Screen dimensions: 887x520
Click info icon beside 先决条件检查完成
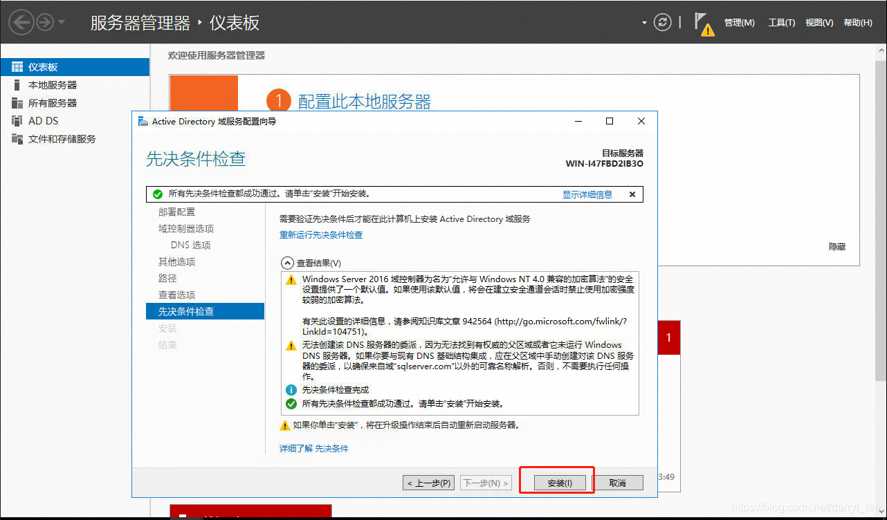(291, 390)
